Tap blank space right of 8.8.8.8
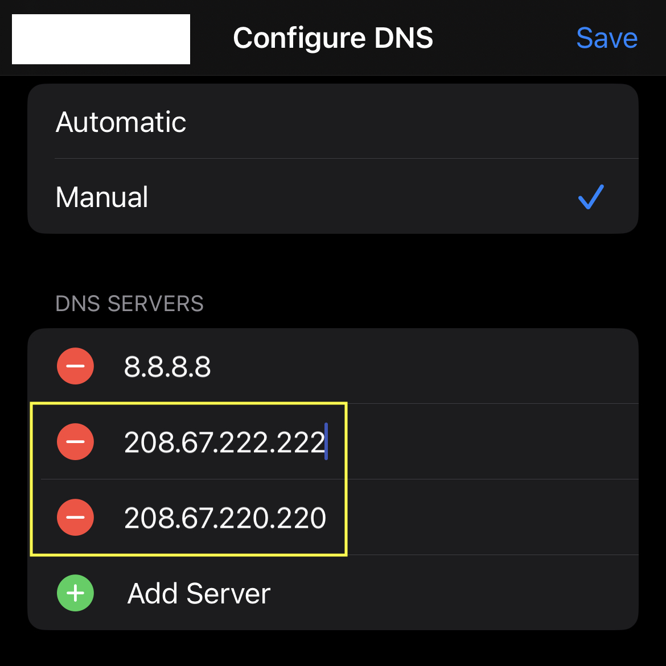666x666 pixels. [x=425, y=366]
